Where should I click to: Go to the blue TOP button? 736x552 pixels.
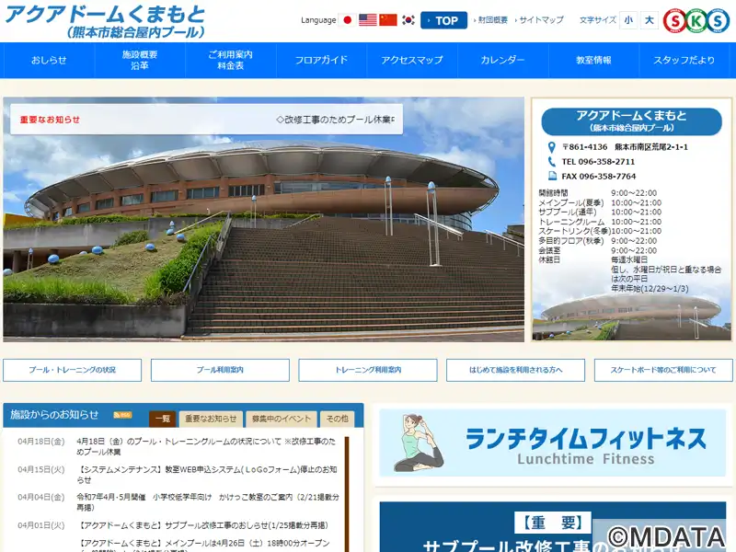click(443, 20)
